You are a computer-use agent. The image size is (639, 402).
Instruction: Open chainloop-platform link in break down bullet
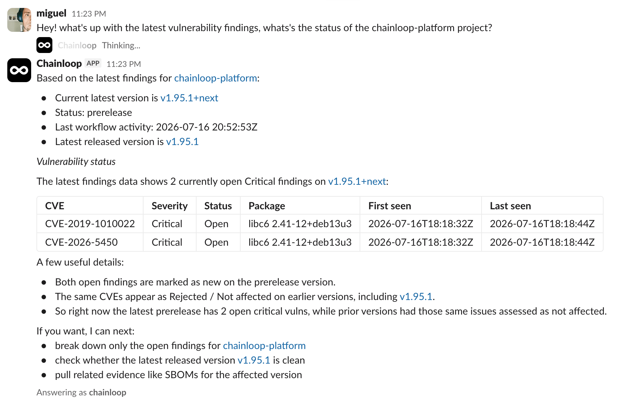(264, 346)
